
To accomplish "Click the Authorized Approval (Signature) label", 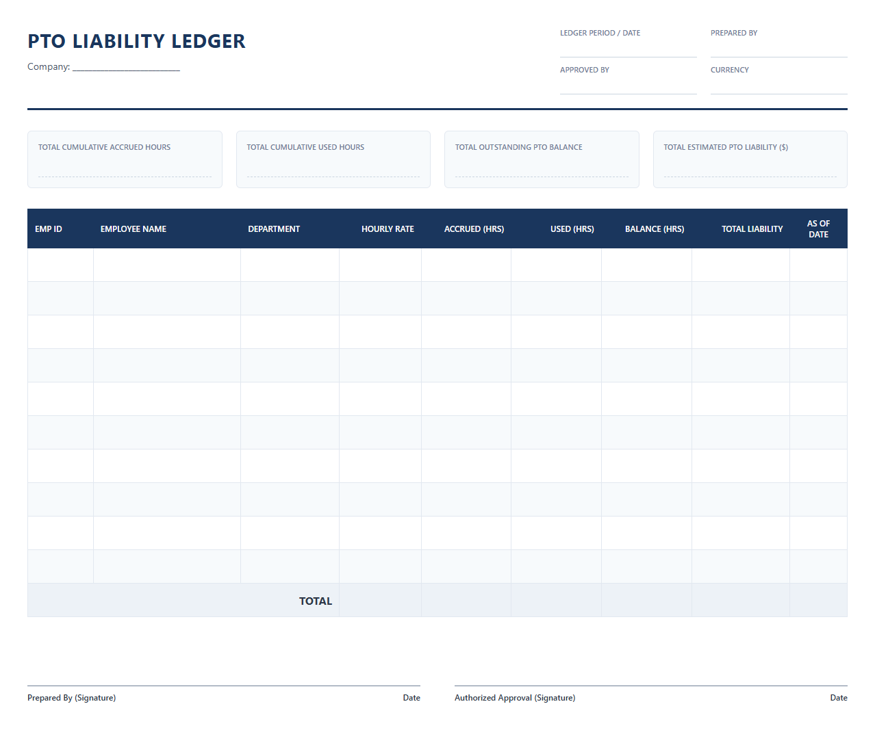I will 515,698.
